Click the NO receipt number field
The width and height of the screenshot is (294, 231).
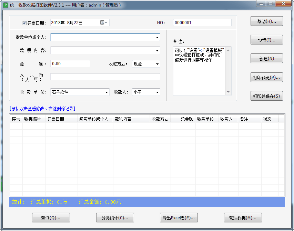[x=202, y=23]
